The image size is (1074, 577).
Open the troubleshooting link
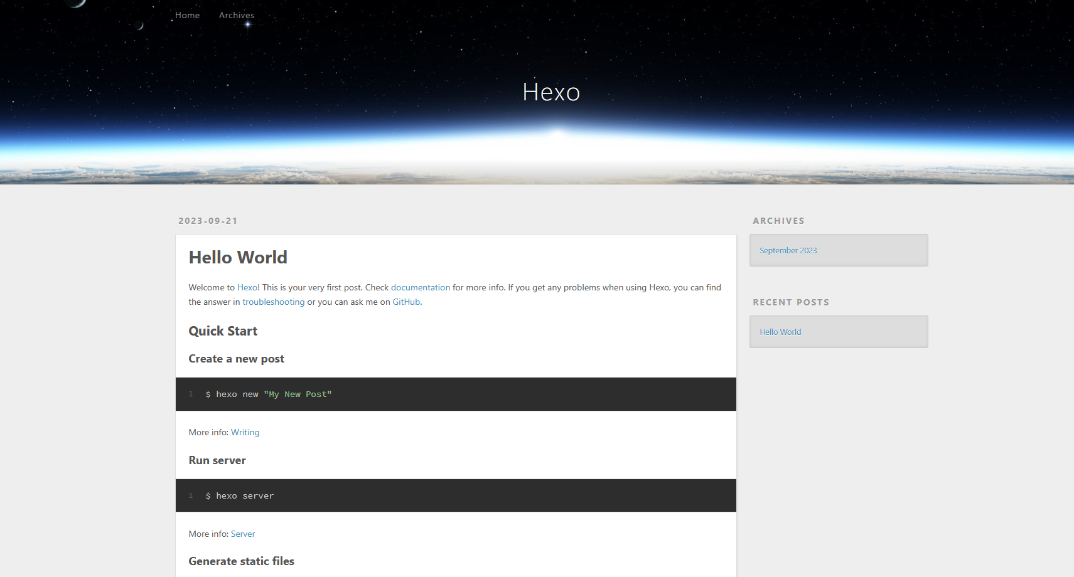click(x=274, y=302)
